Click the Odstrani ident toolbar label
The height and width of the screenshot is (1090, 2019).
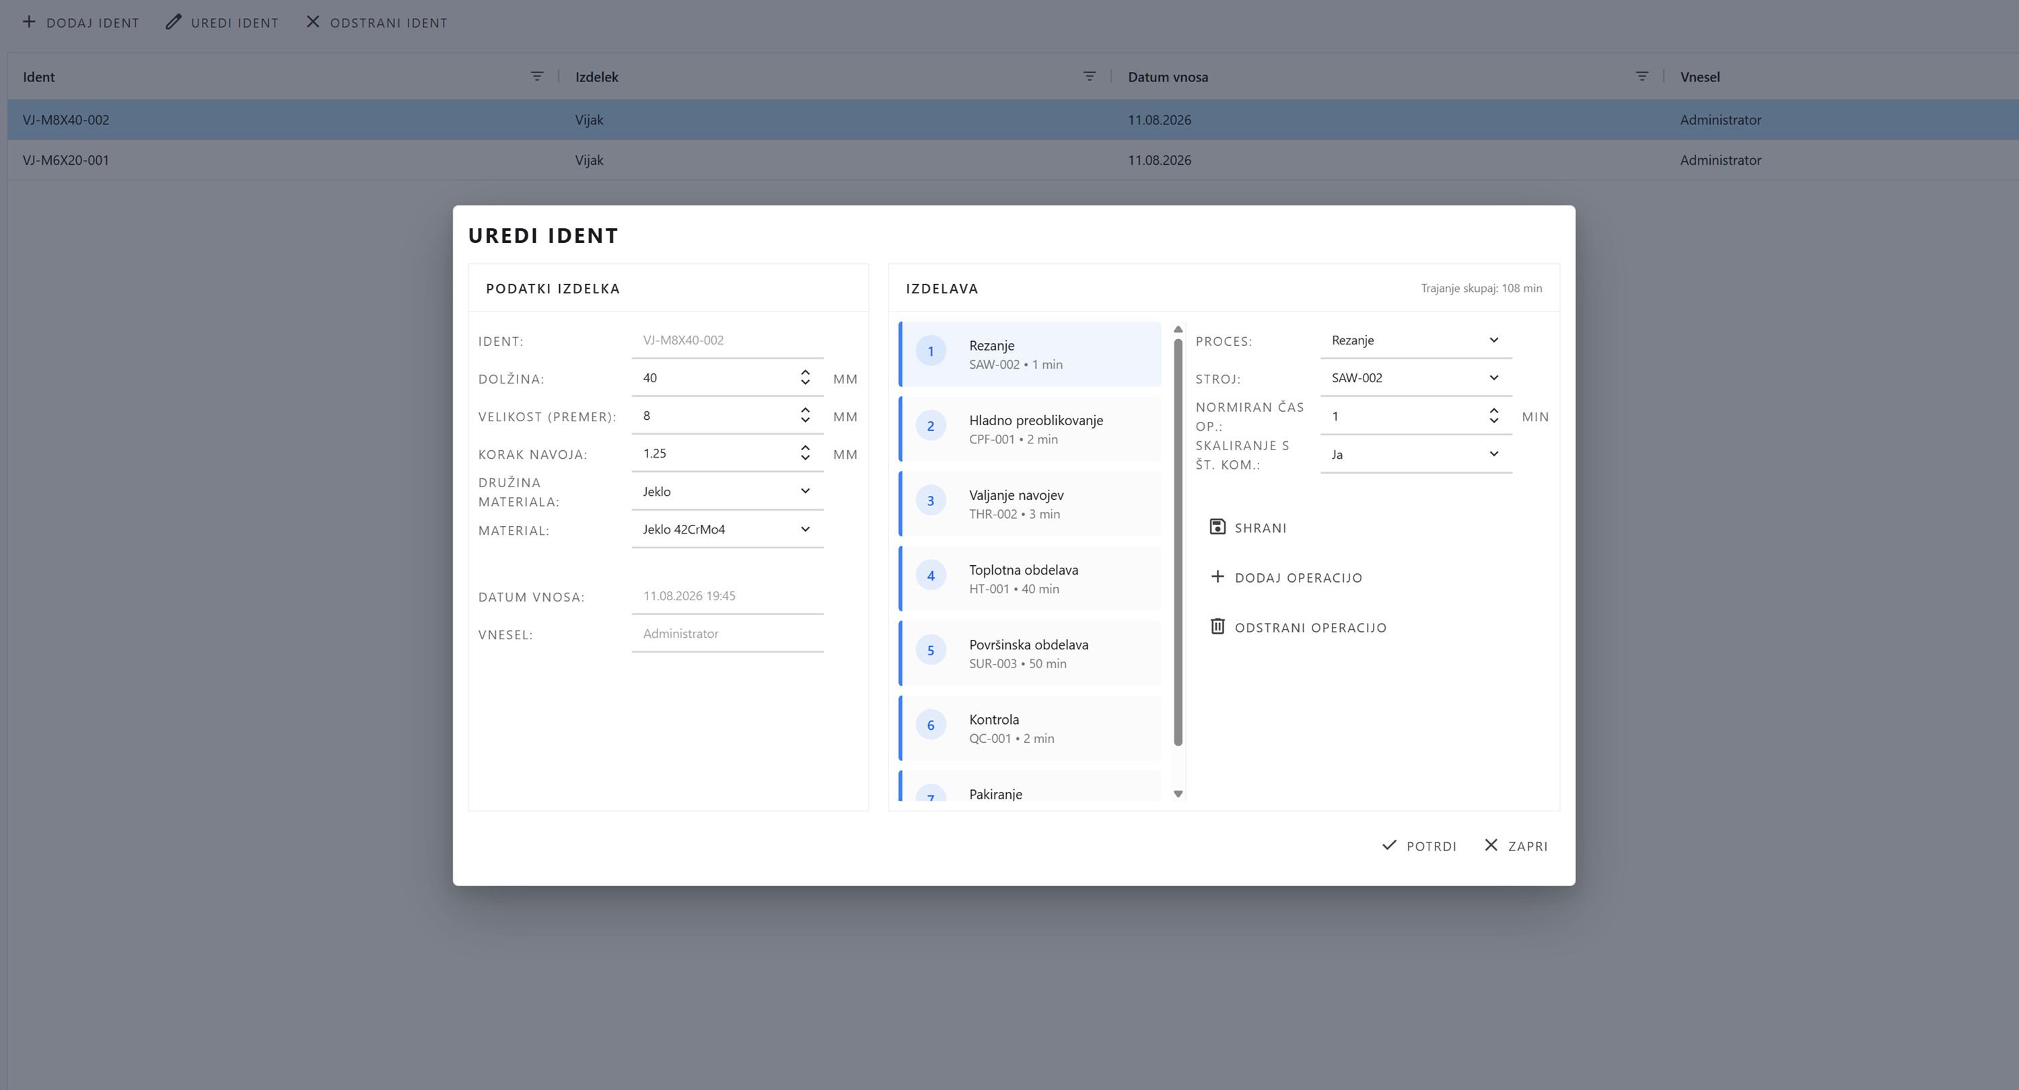click(389, 24)
